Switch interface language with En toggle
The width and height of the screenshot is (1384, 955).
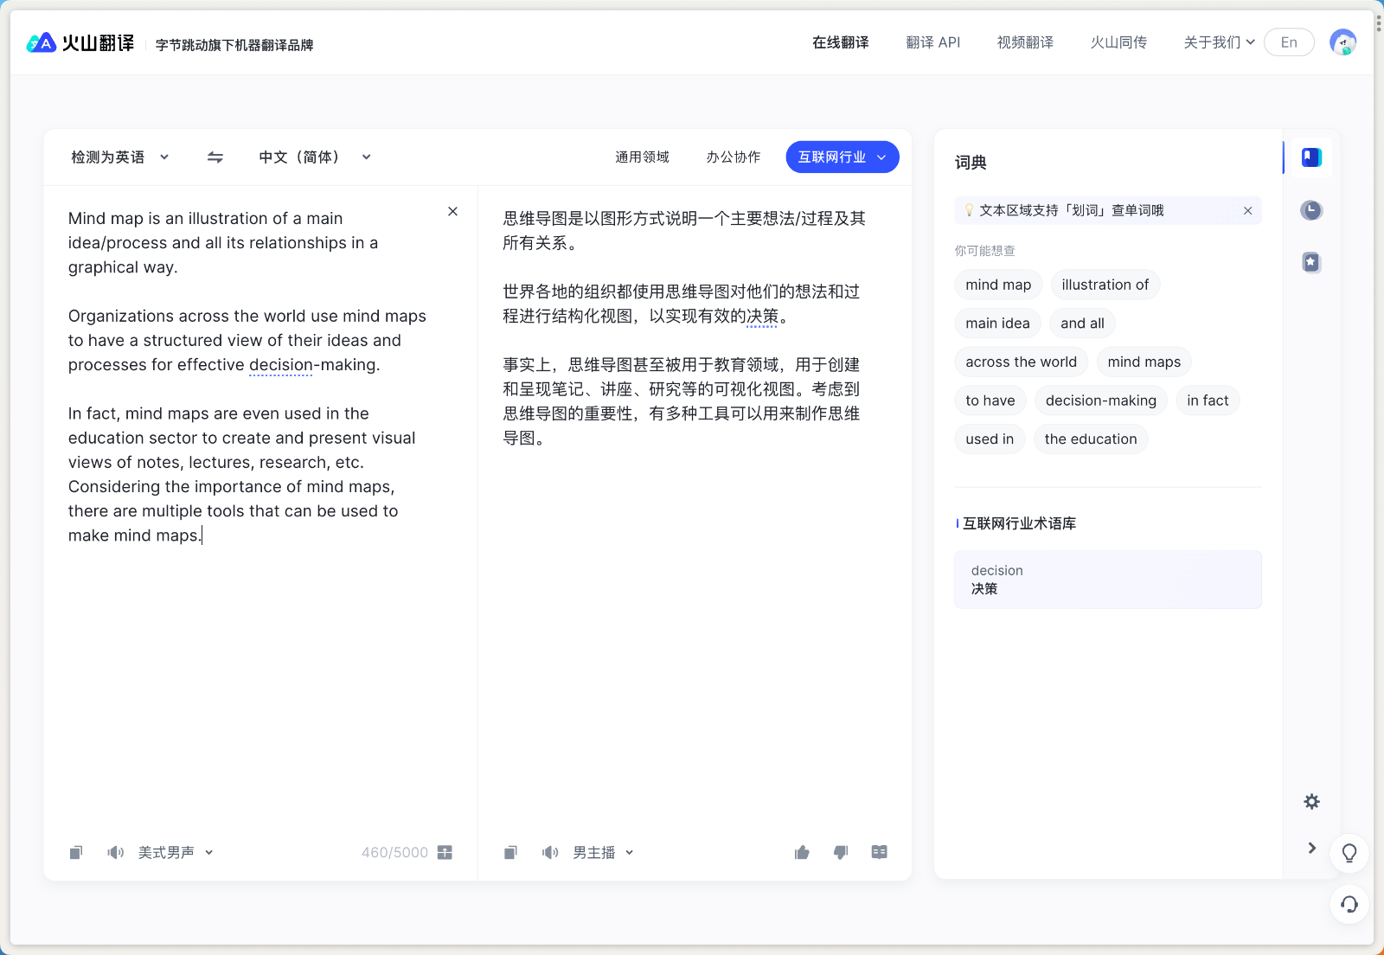click(1289, 42)
